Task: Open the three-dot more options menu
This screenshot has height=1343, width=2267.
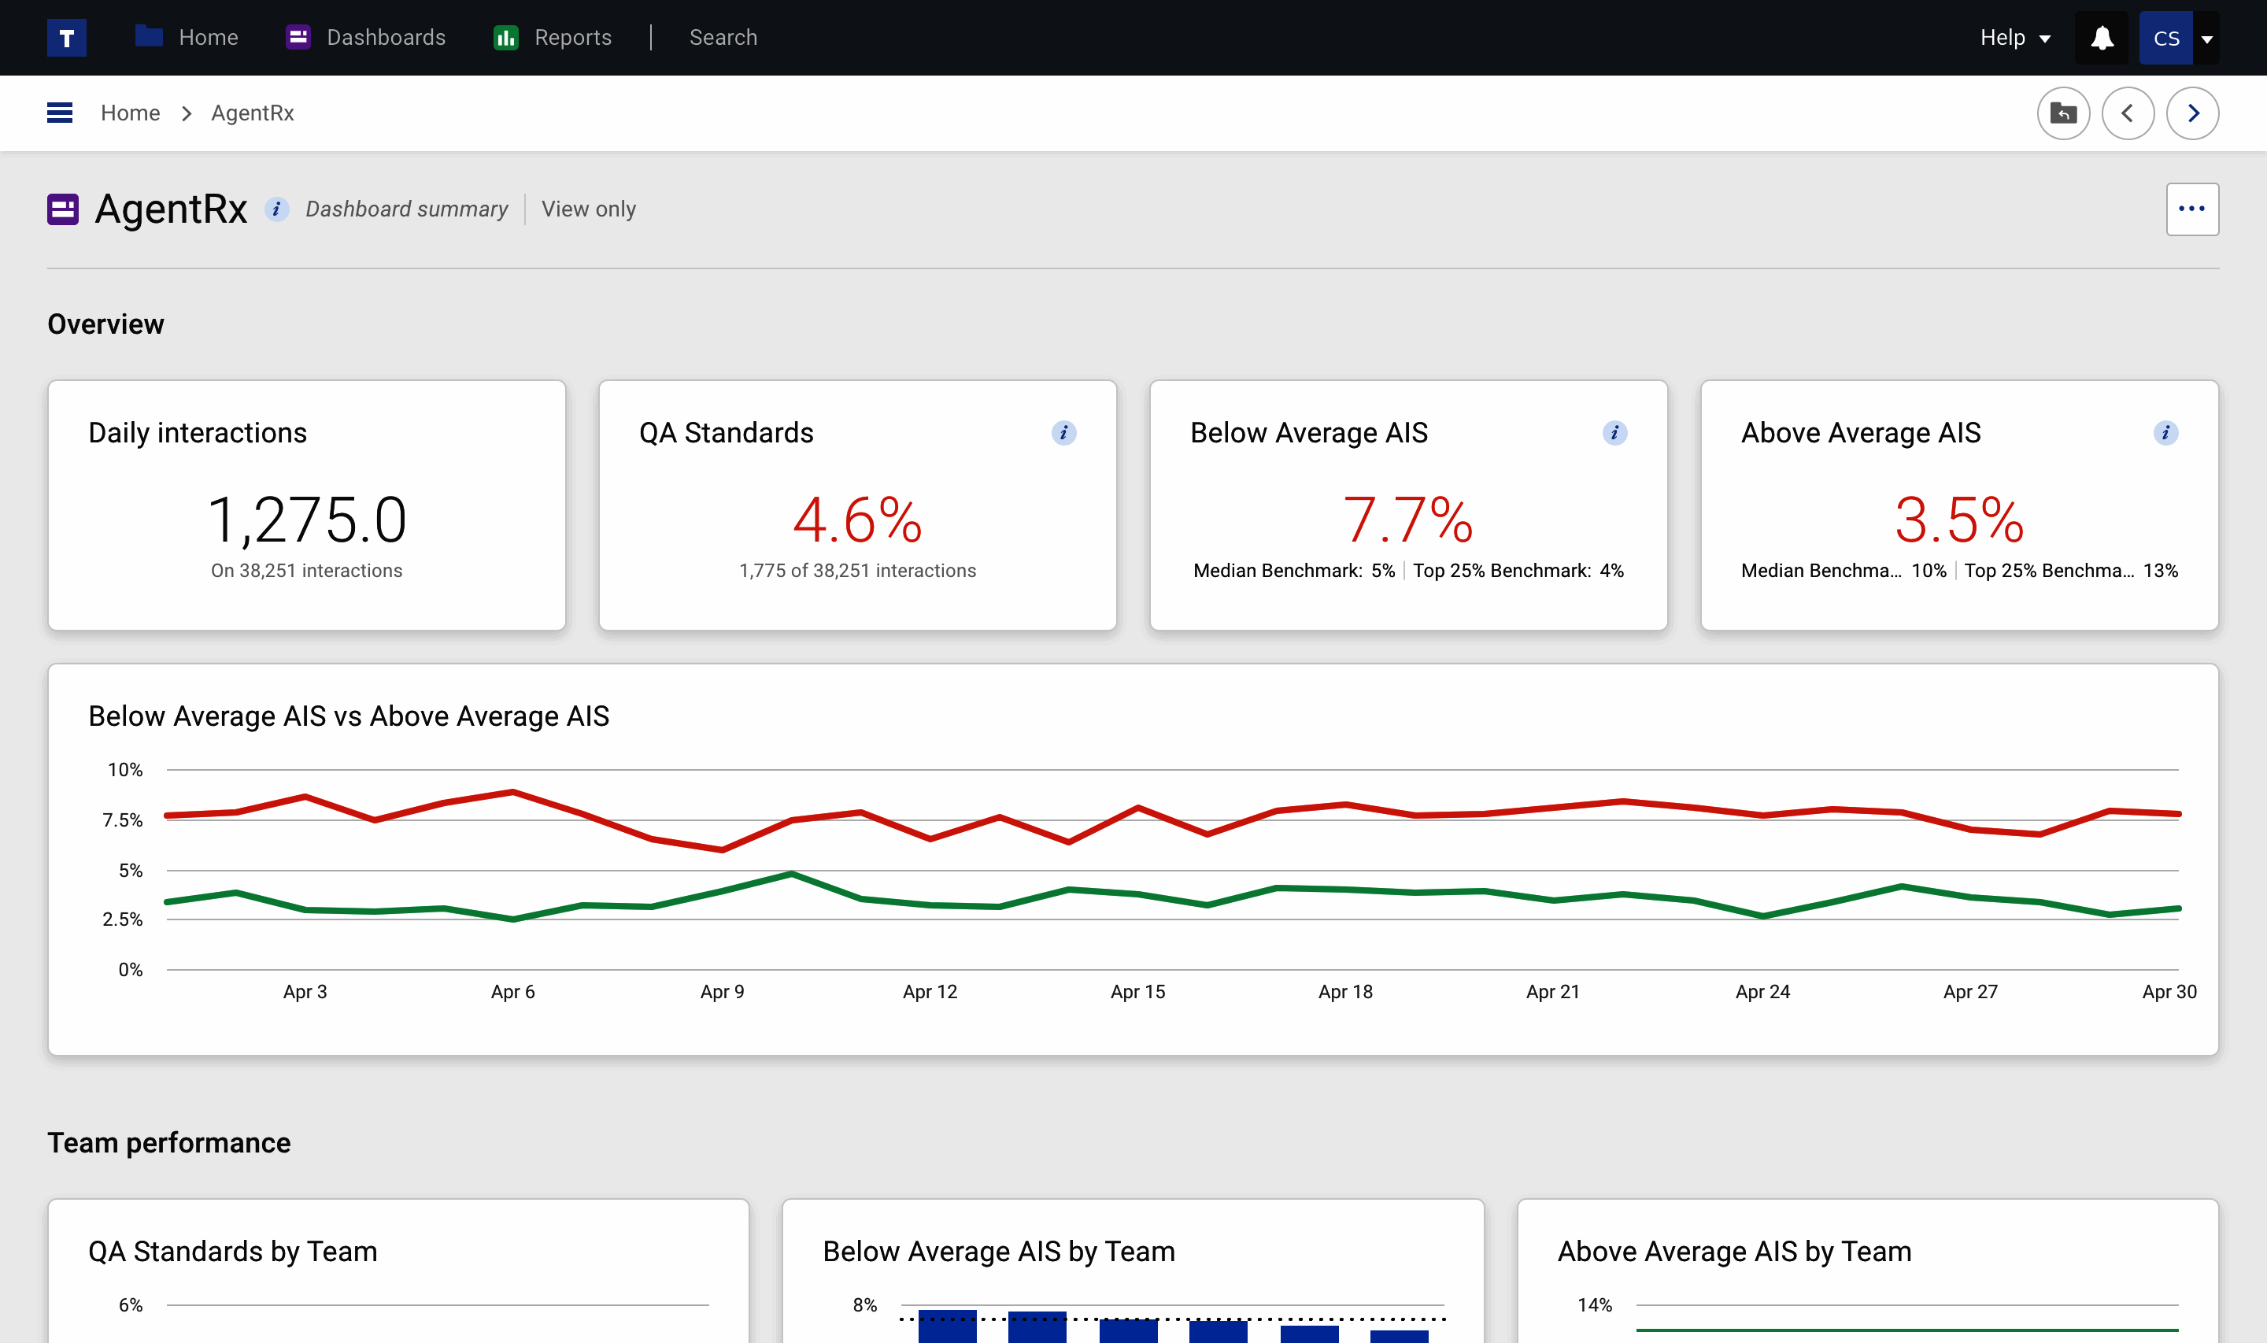Action: (x=2191, y=209)
